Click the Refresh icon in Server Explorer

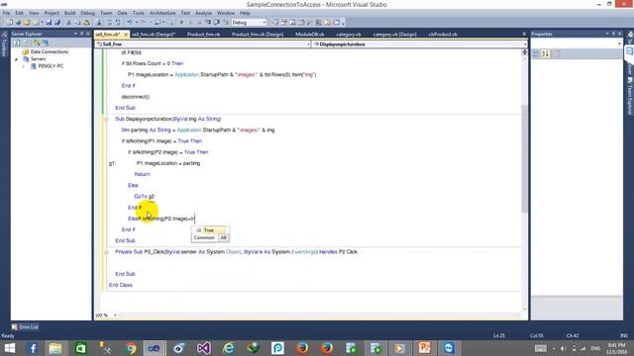click(17, 43)
